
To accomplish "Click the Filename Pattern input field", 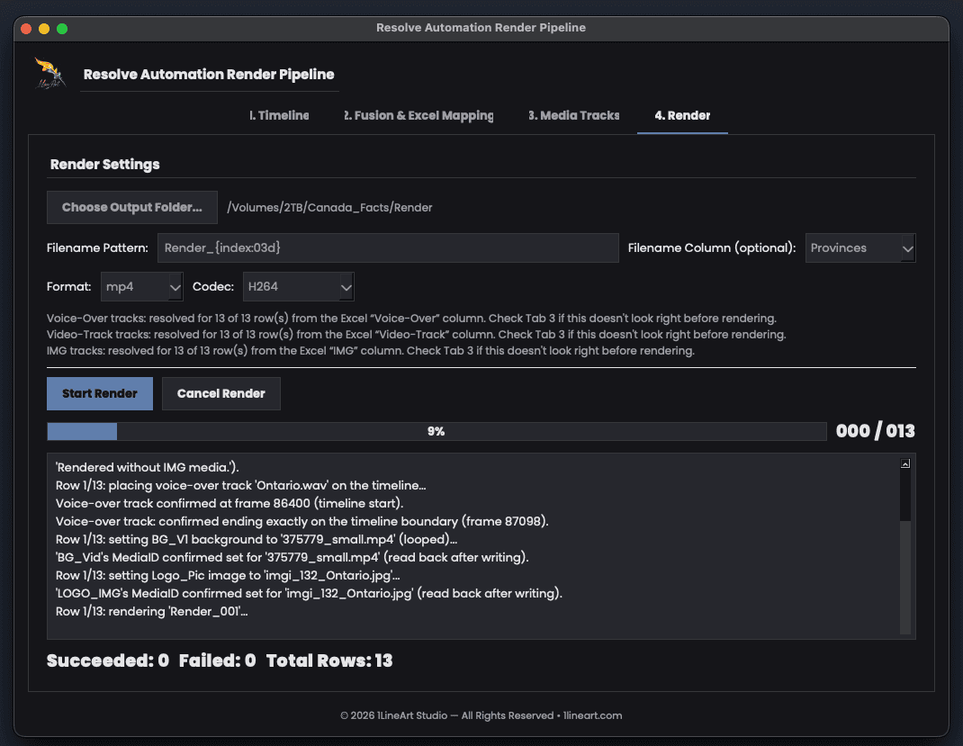I will pyautogui.click(x=388, y=248).
